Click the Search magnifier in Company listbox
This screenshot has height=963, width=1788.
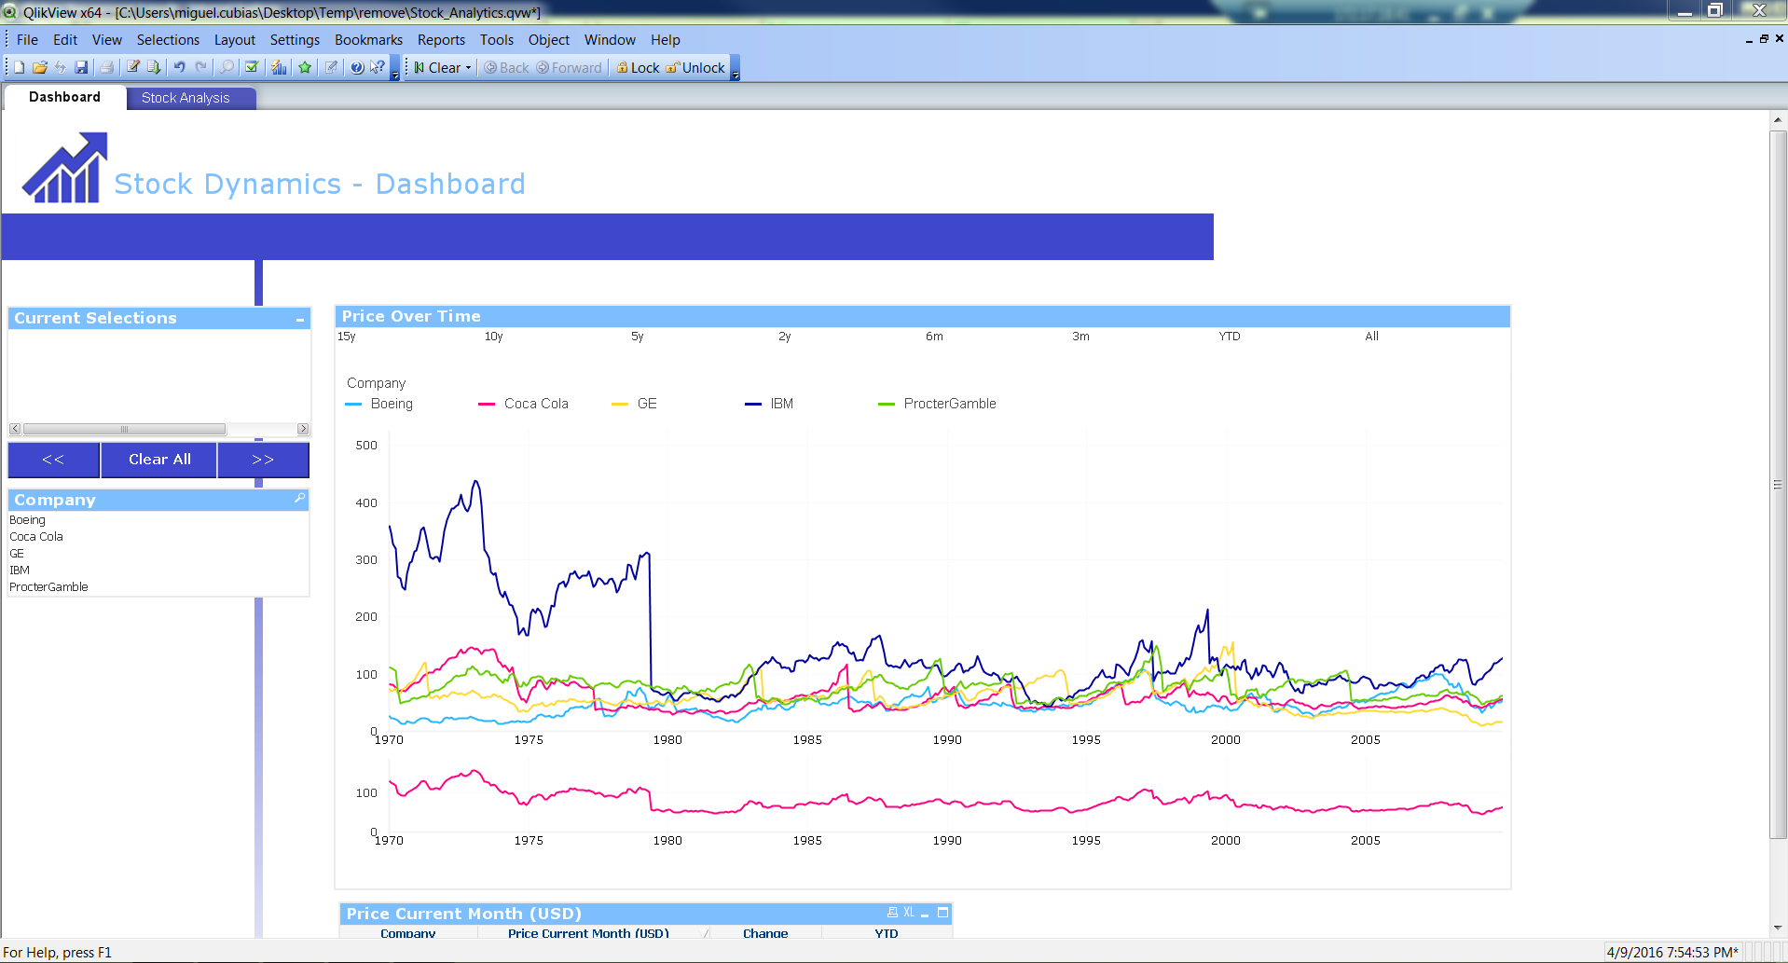[x=299, y=499]
